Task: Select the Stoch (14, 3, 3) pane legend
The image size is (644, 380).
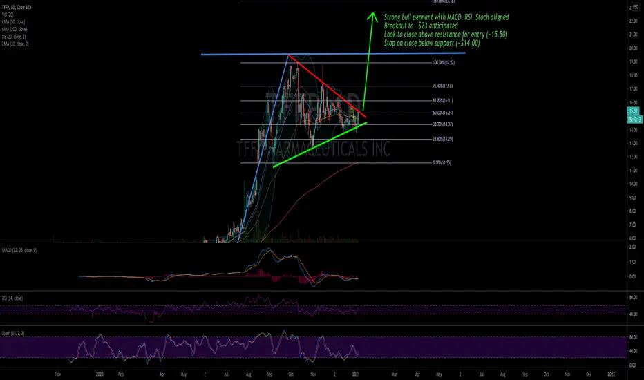Action: (12, 333)
